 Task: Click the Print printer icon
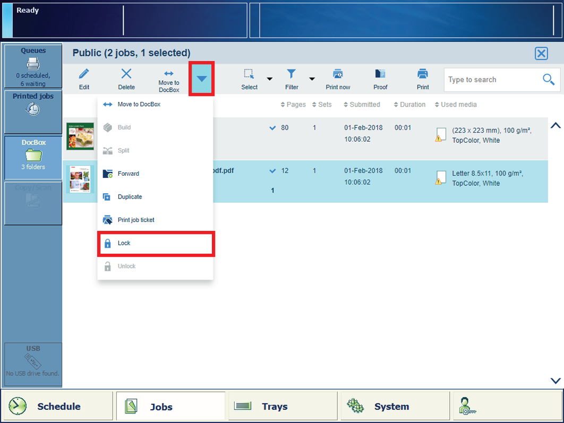[423, 74]
